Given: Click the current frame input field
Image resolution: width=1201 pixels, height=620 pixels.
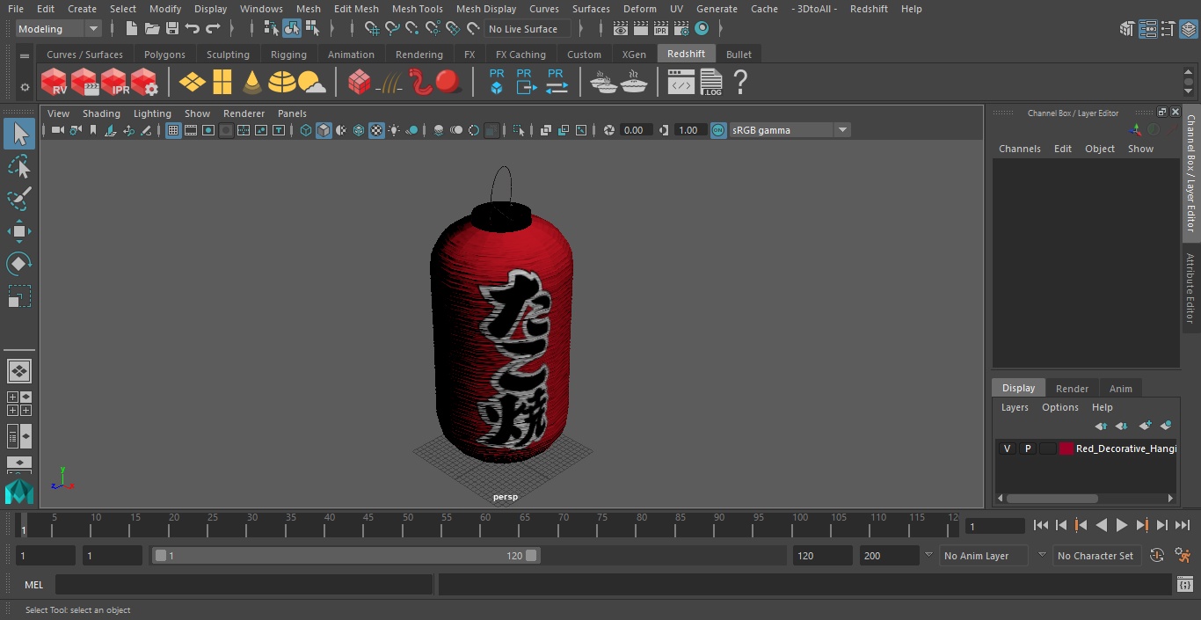Looking at the screenshot, I should (994, 527).
